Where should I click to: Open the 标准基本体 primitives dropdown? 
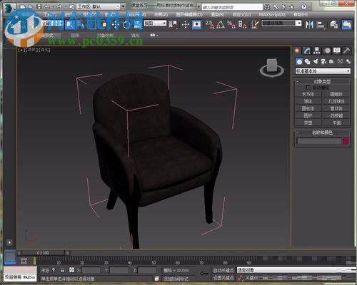point(323,71)
